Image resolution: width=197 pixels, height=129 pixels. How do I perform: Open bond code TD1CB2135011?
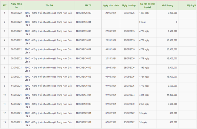coord(83,22)
